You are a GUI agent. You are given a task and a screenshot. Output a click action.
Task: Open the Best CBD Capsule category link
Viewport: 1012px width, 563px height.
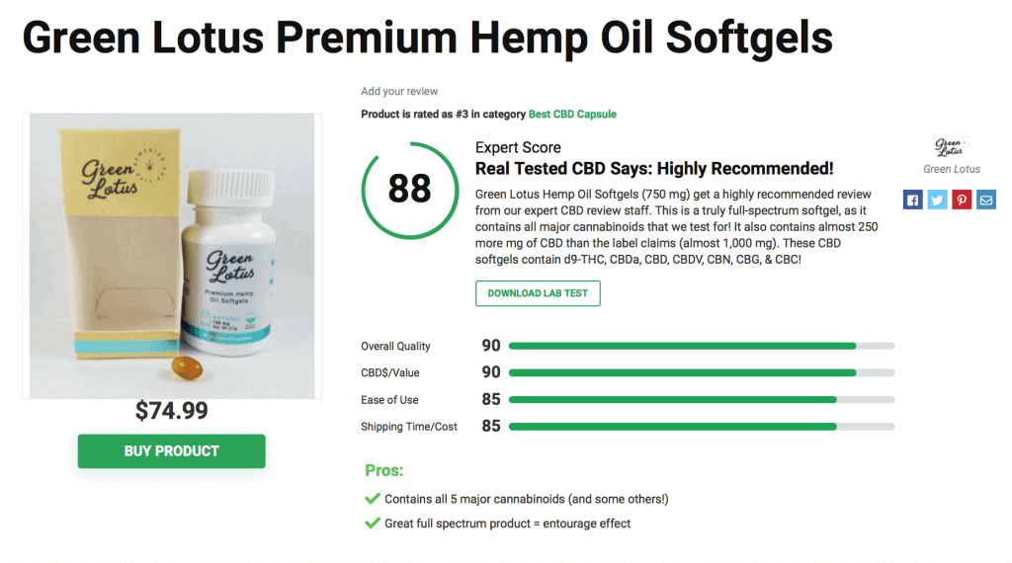click(572, 115)
